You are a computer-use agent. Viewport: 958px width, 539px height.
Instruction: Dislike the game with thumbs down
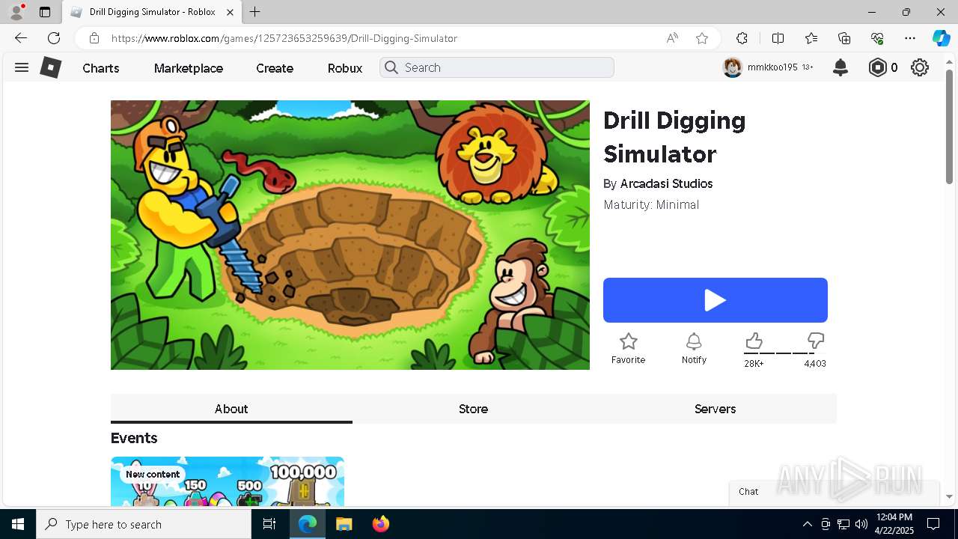click(x=816, y=341)
